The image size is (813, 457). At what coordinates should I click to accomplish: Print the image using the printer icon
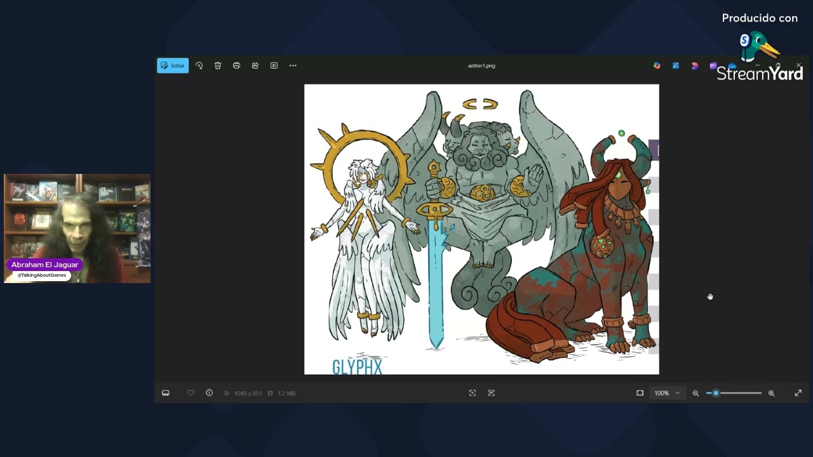pyautogui.click(x=236, y=65)
